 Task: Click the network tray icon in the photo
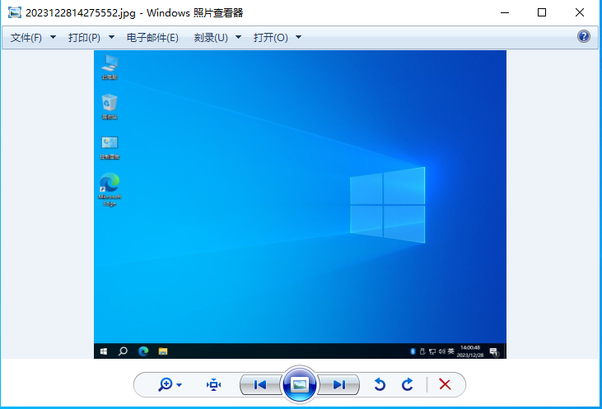[432, 351]
